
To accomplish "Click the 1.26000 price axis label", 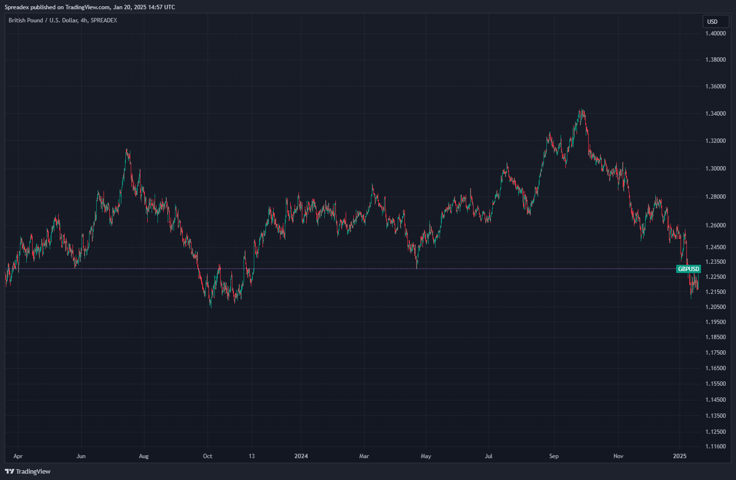I will coord(716,225).
